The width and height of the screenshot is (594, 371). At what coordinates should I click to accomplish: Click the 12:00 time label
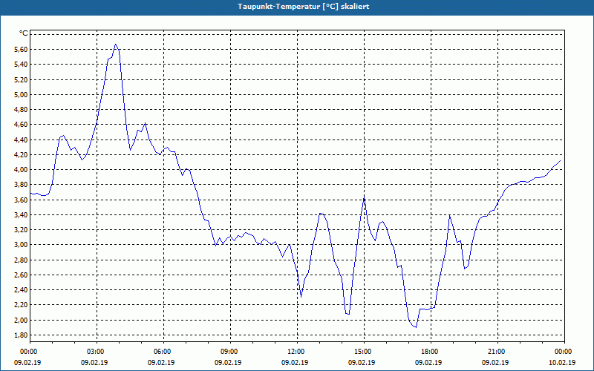coord(297,351)
